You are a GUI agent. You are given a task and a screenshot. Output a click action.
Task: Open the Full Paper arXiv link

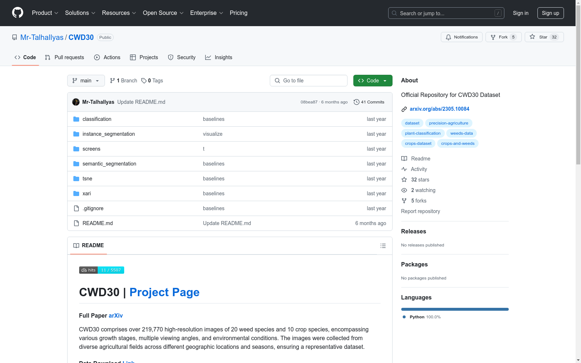(x=115, y=315)
